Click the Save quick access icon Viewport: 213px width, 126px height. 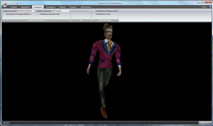[x=17, y=3]
